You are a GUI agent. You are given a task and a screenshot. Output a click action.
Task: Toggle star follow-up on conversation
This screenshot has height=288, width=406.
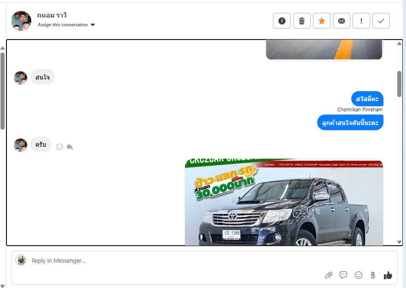(x=322, y=21)
